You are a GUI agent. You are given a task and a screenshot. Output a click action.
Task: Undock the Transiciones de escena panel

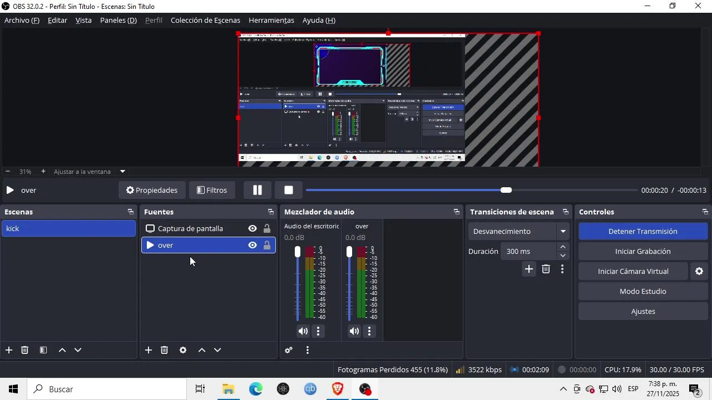point(566,212)
